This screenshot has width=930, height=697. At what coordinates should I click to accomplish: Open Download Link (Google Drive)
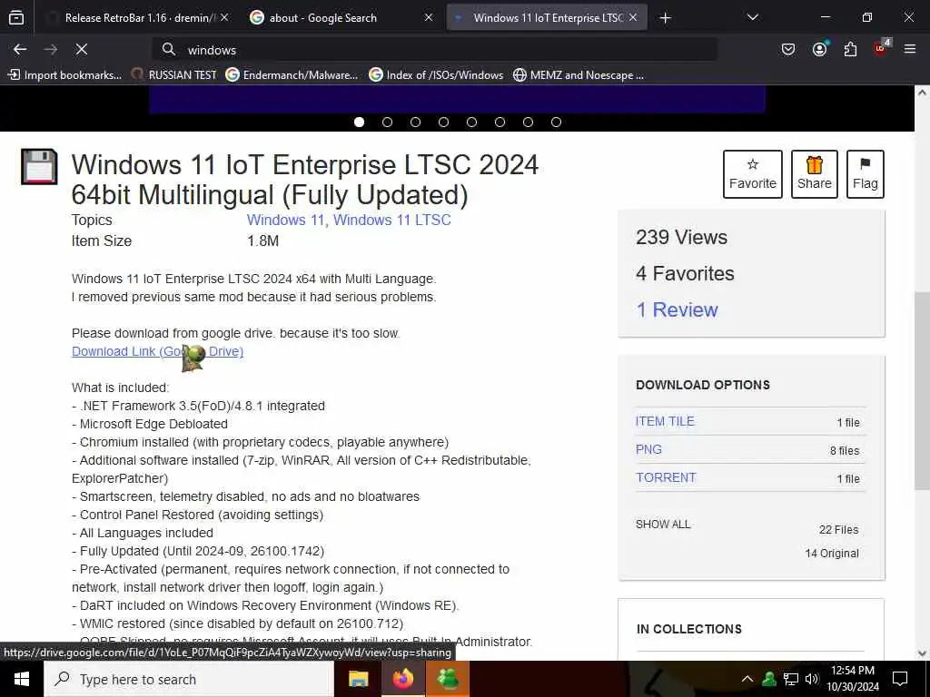158,351
